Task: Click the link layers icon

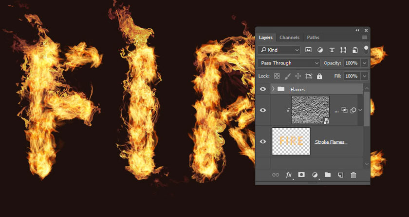Action: tap(276, 175)
